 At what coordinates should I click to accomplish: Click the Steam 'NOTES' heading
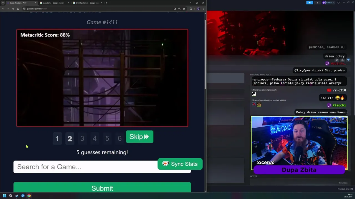(253, 176)
